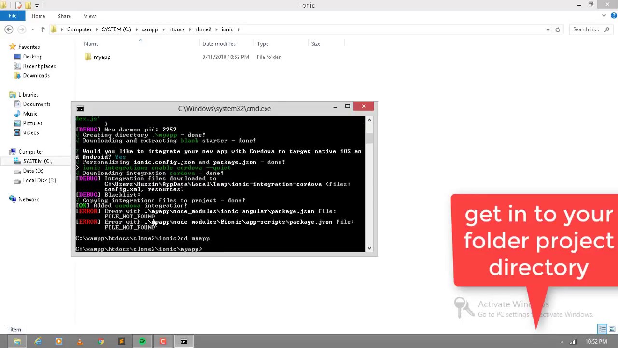Open the Music library
The image size is (618, 348).
30,114
